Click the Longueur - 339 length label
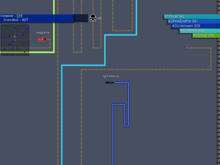Screen dimensions: 220x165 (12, 16)
